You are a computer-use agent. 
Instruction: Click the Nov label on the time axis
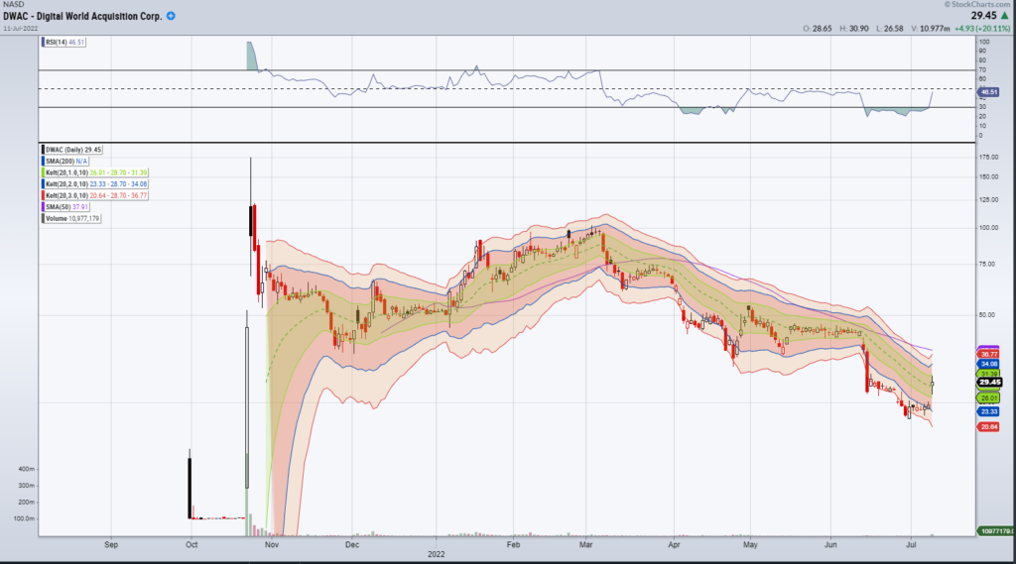pos(272,544)
